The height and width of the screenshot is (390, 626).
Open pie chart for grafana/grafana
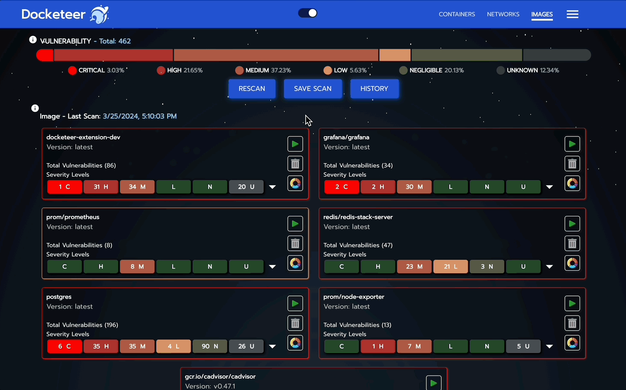[x=572, y=183]
